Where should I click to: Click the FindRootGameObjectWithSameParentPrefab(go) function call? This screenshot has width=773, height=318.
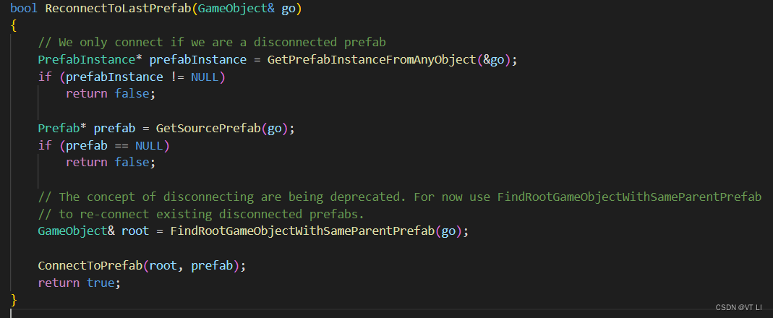coord(316,232)
